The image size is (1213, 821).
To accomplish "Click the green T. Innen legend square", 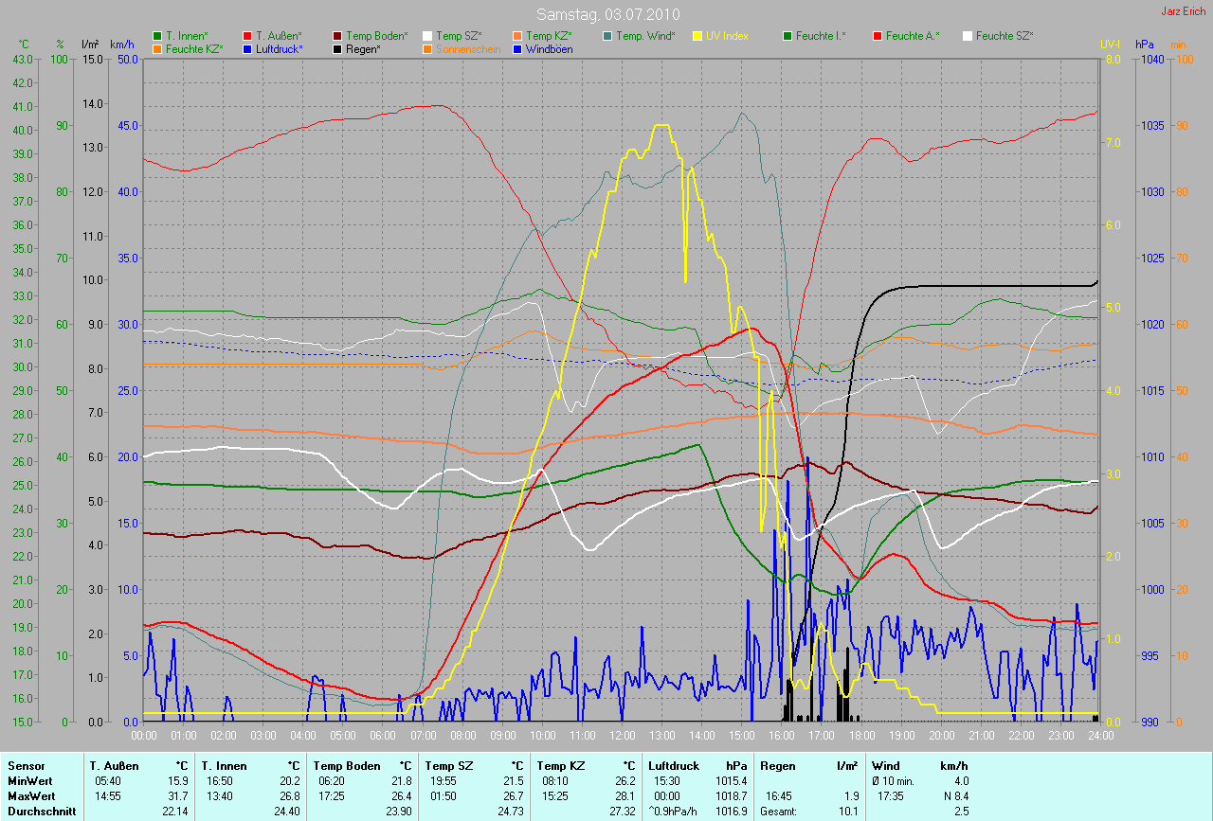I will click(x=157, y=36).
